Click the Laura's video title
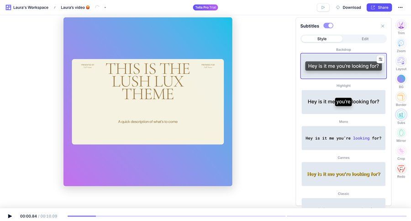Viewport: 411px width, 221px height. click(x=75, y=7)
